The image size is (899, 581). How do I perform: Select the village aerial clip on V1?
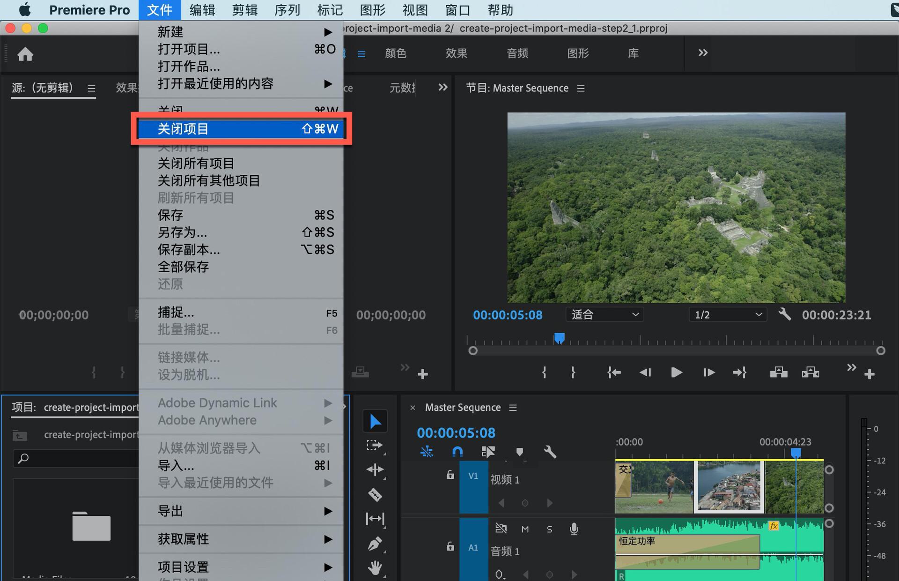[729, 486]
